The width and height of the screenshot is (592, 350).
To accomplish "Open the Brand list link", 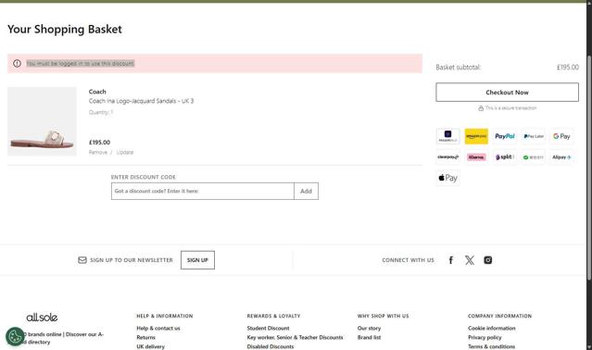I will click(370, 337).
